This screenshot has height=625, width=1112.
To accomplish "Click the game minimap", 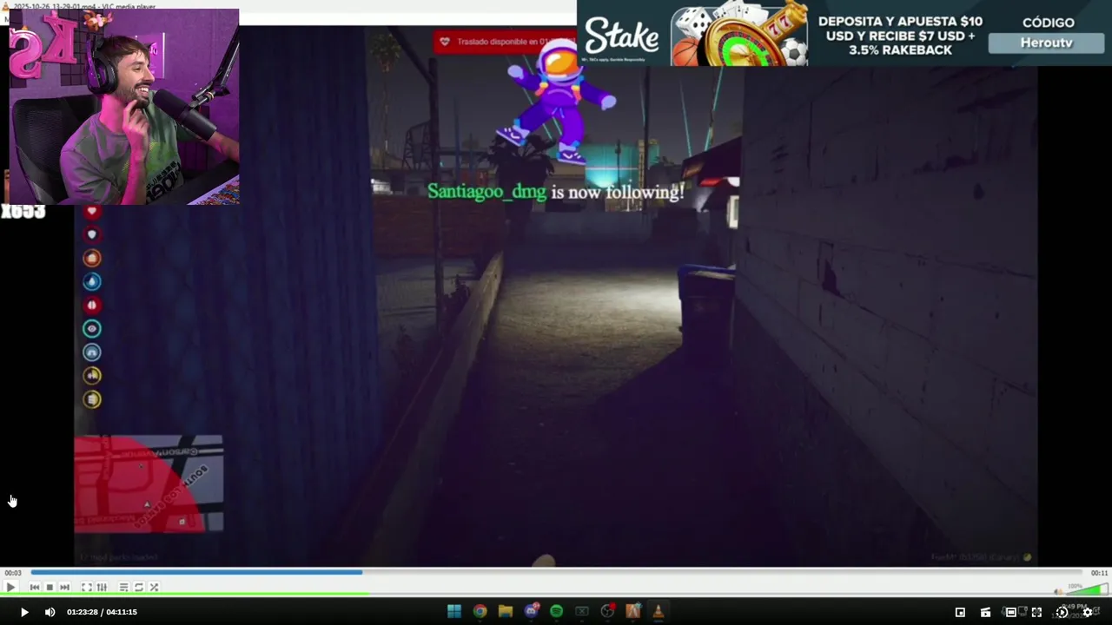I will click(x=149, y=484).
